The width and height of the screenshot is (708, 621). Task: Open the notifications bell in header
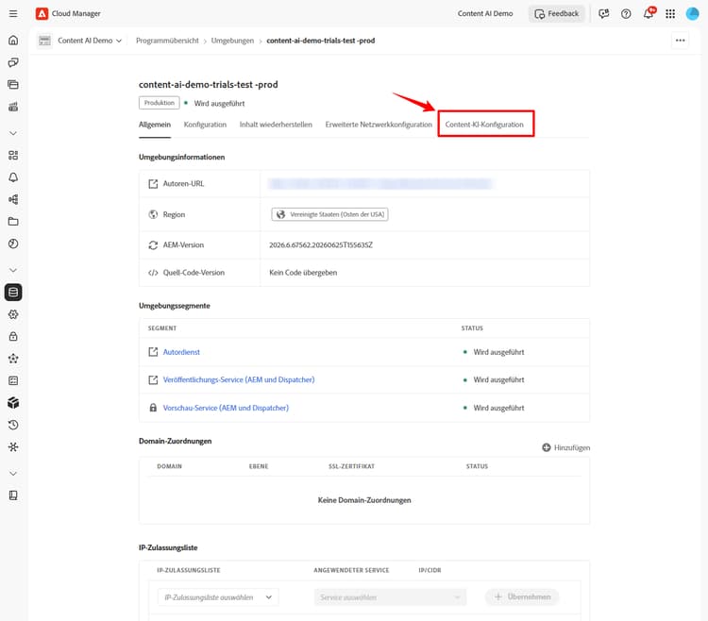click(x=649, y=13)
